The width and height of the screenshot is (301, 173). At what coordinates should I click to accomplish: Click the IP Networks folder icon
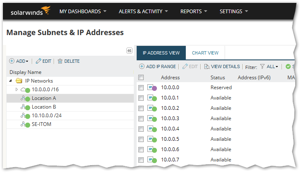tap(19, 81)
